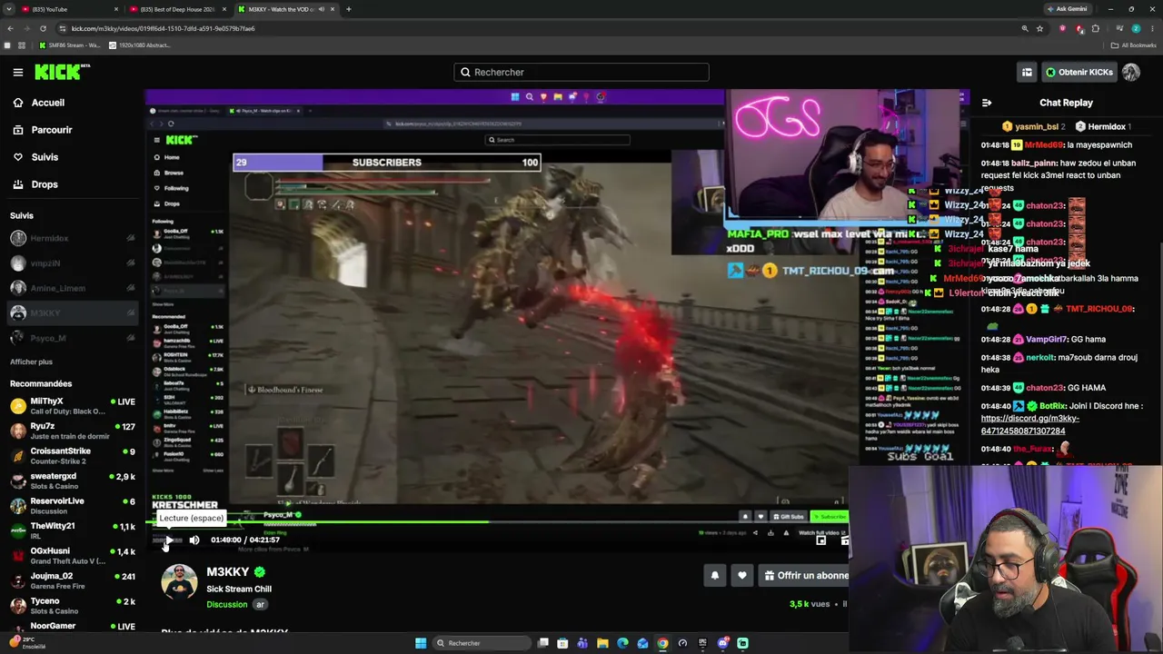1163x654 pixels.
Task: Click the Obtenir KICKs button
Action: [1079, 72]
